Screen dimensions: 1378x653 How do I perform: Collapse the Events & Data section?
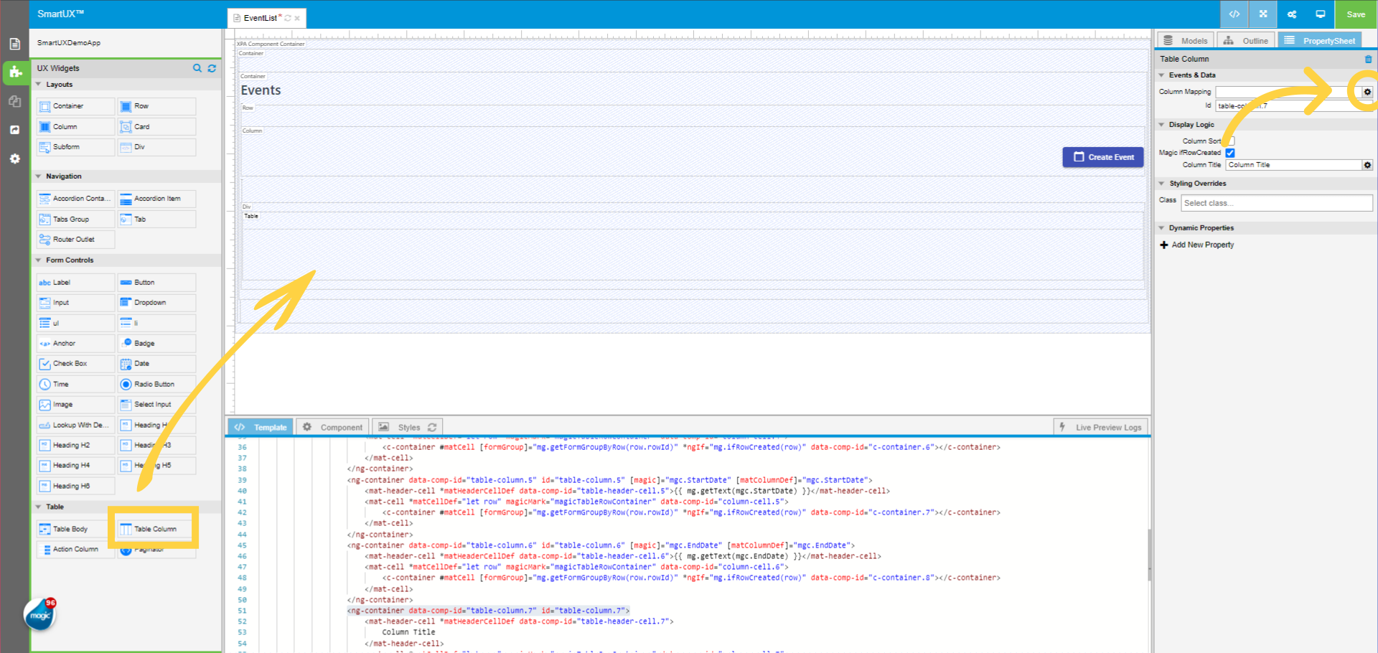click(1163, 75)
